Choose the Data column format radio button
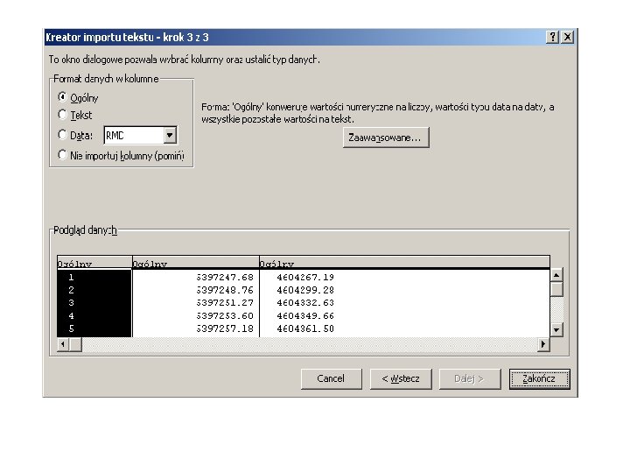Viewport: 630px width, 473px height. pyautogui.click(x=62, y=135)
